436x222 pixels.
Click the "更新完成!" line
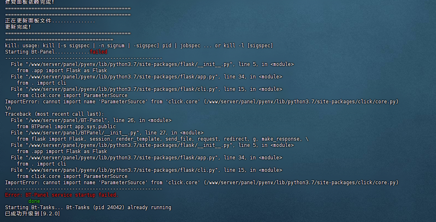pos(18,27)
